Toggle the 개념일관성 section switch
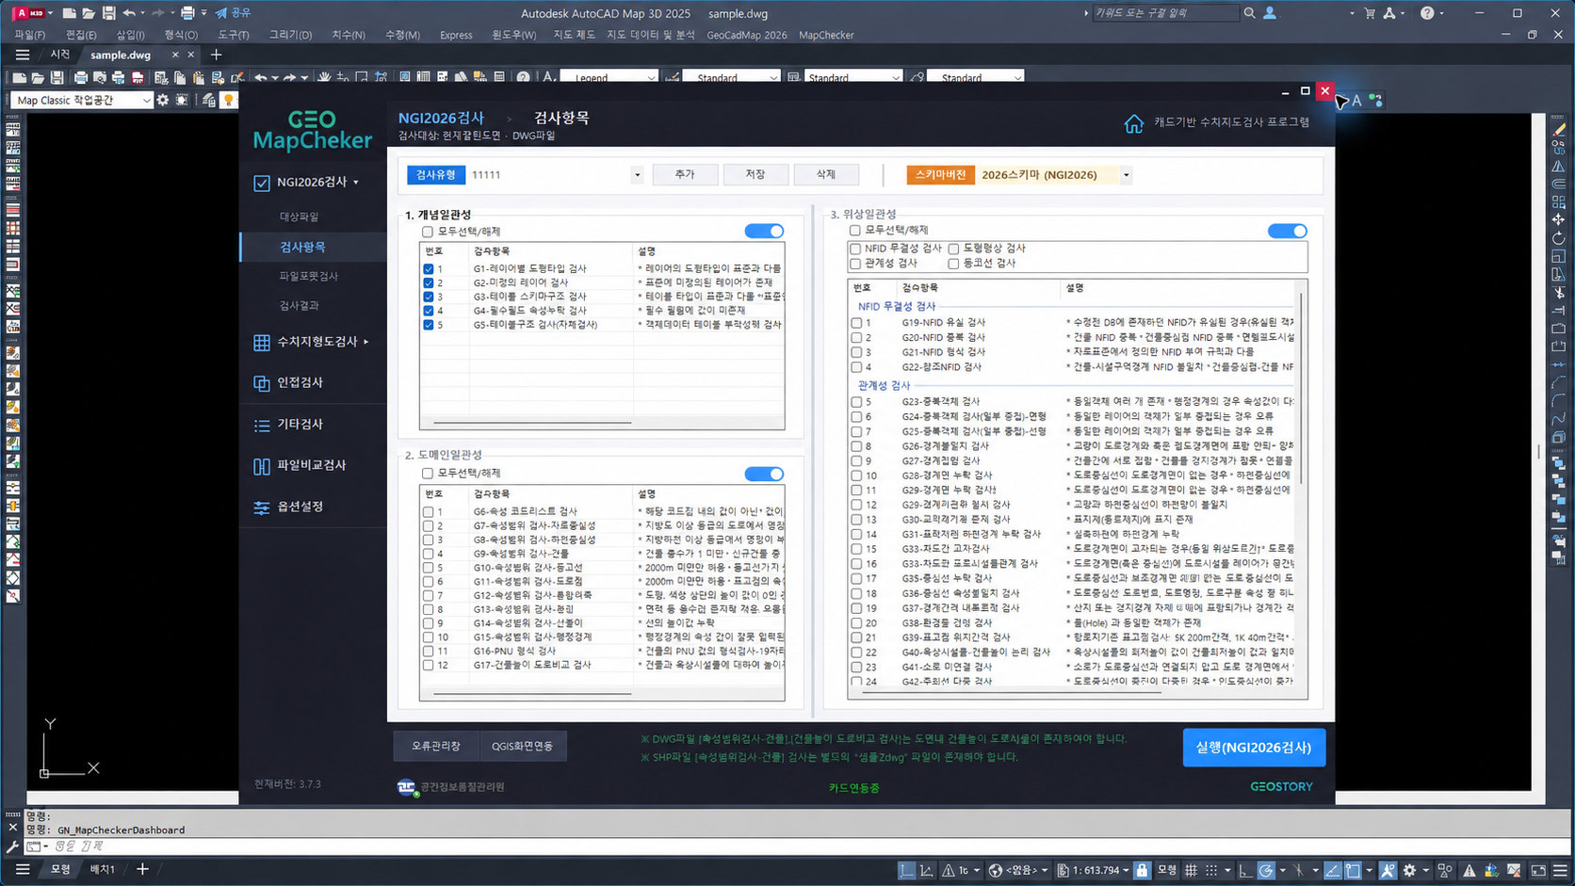The height and width of the screenshot is (886, 1575). [764, 231]
